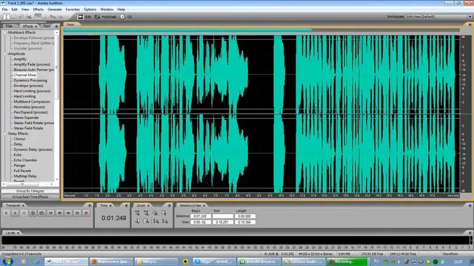This screenshot has height=266, width=474.
Task: Open the Edit menu
Action: click(14, 10)
